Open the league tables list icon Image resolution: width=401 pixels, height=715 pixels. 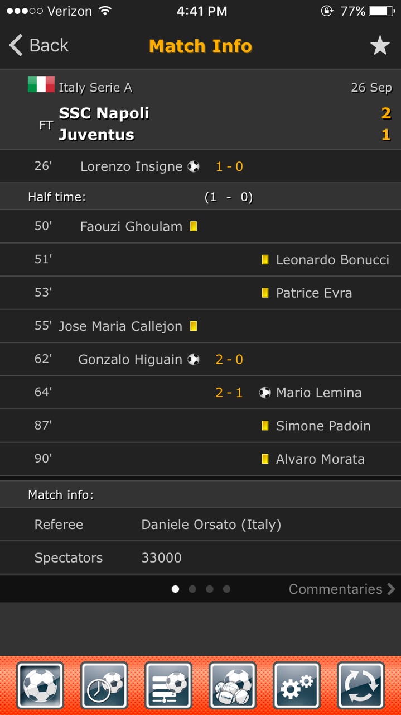point(168,685)
